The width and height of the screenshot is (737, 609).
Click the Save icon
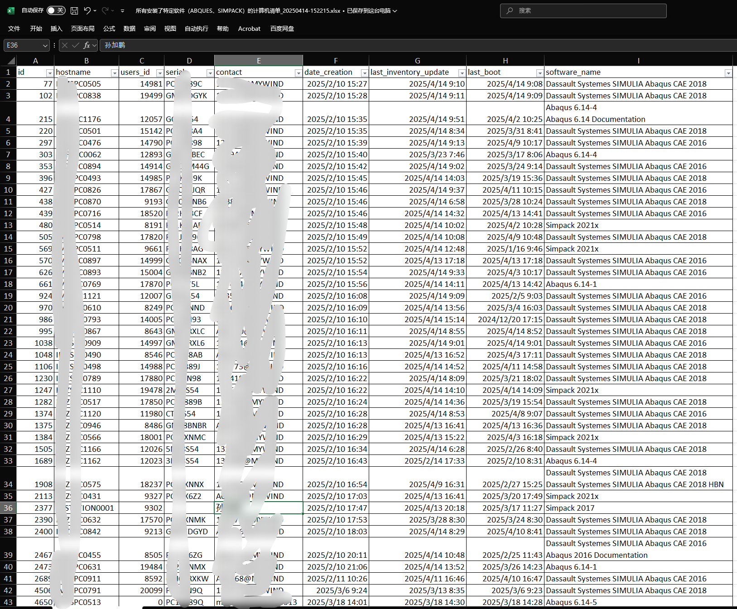[75, 10]
